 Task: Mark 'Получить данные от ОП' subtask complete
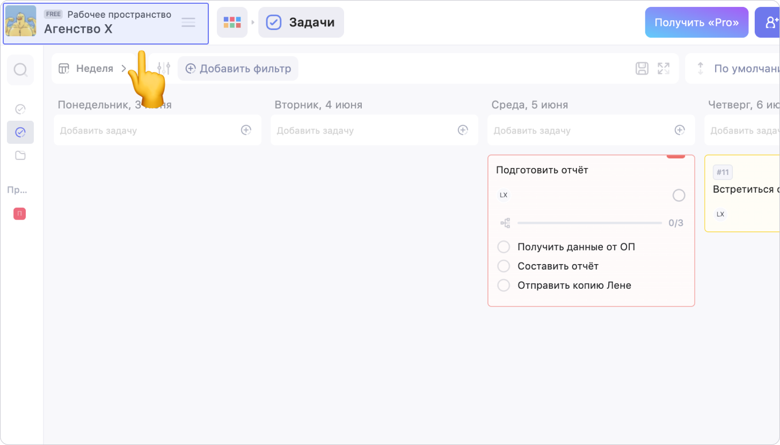coord(504,247)
